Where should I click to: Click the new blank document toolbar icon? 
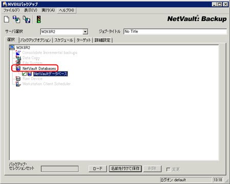point(7,19)
